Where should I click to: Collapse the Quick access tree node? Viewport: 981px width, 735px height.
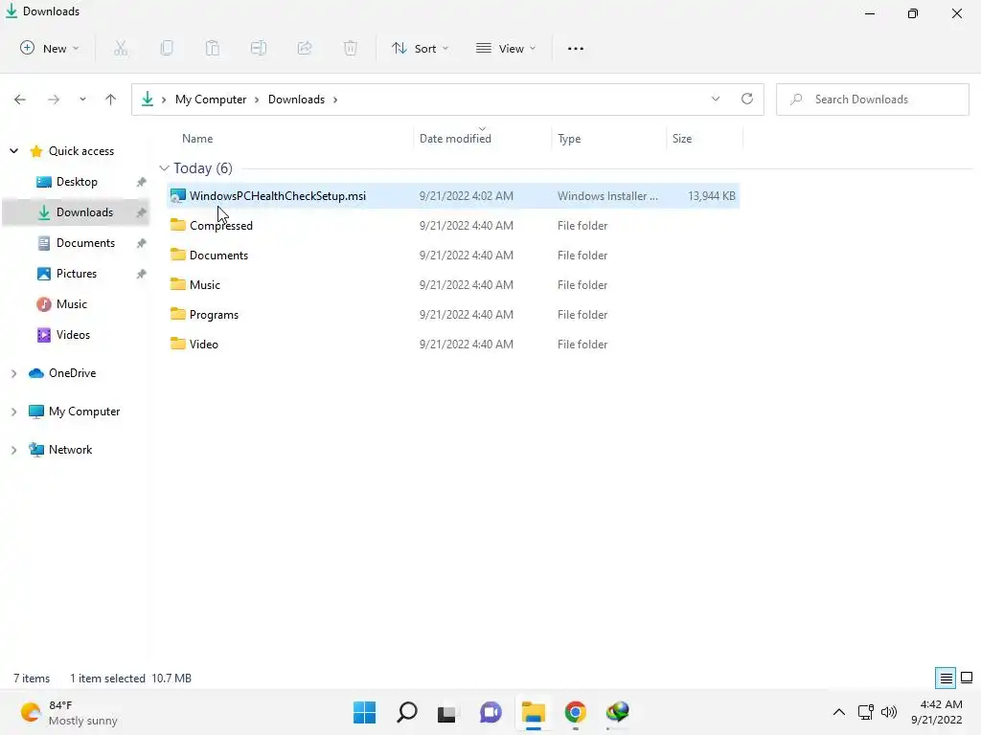point(13,151)
